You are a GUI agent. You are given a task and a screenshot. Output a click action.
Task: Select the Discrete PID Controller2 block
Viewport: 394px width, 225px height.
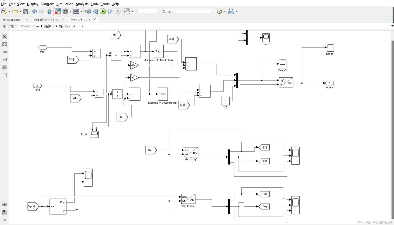158,51
